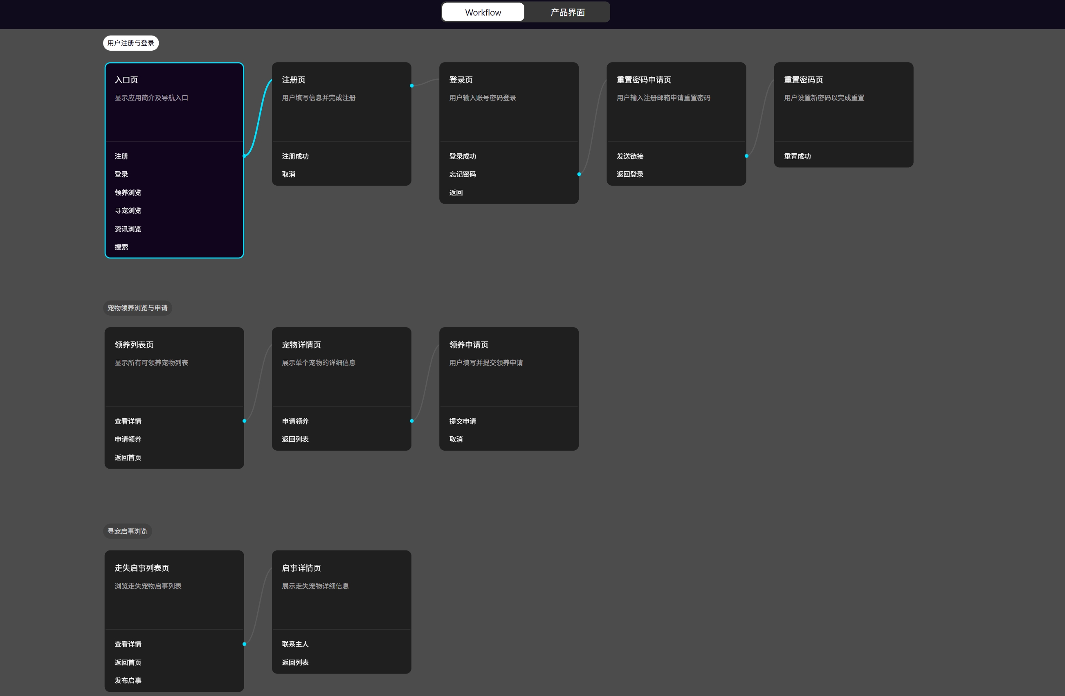Click the description 用户输入账号密码登录
Image resolution: width=1065 pixels, height=696 pixels.
tap(483, 97)
